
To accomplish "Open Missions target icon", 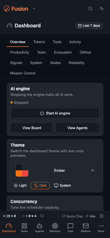I will 55,226.
